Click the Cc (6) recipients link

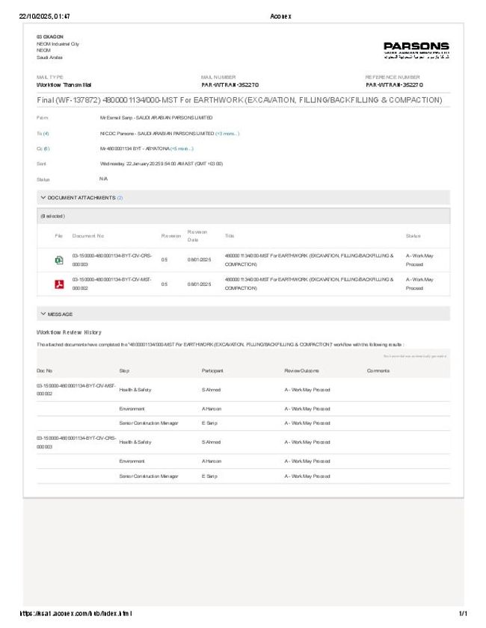pos(43,149)
